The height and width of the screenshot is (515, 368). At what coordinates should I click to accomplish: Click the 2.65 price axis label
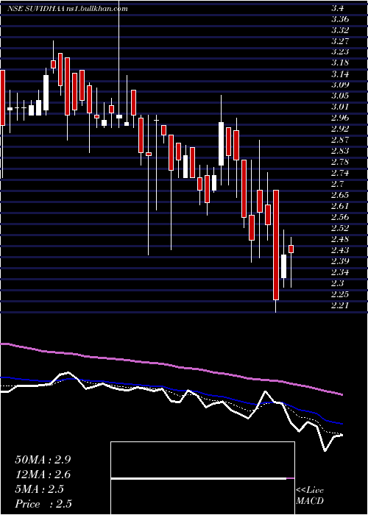[x=340, y=195]
